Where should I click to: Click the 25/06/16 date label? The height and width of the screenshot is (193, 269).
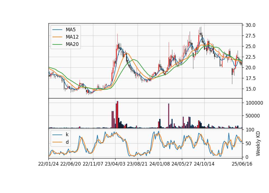pos(242,164)
